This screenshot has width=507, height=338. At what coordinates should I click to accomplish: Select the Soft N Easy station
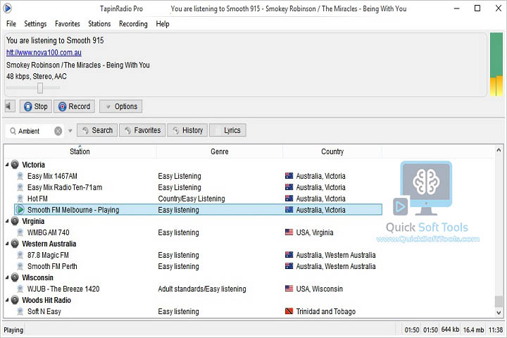tap(44, 311)
